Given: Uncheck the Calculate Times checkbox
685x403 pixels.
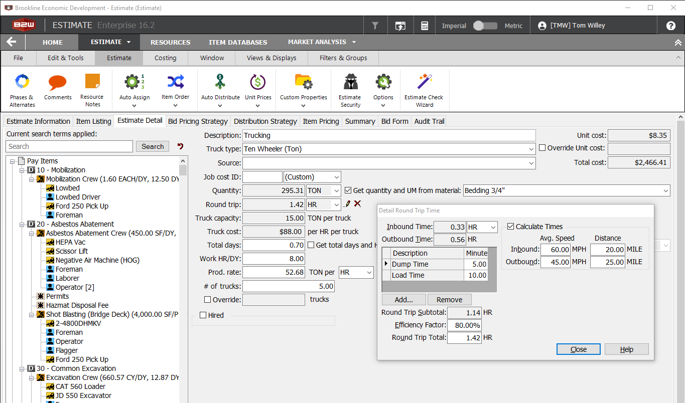Looking at the screenshot, I should (x=510, y=227).
